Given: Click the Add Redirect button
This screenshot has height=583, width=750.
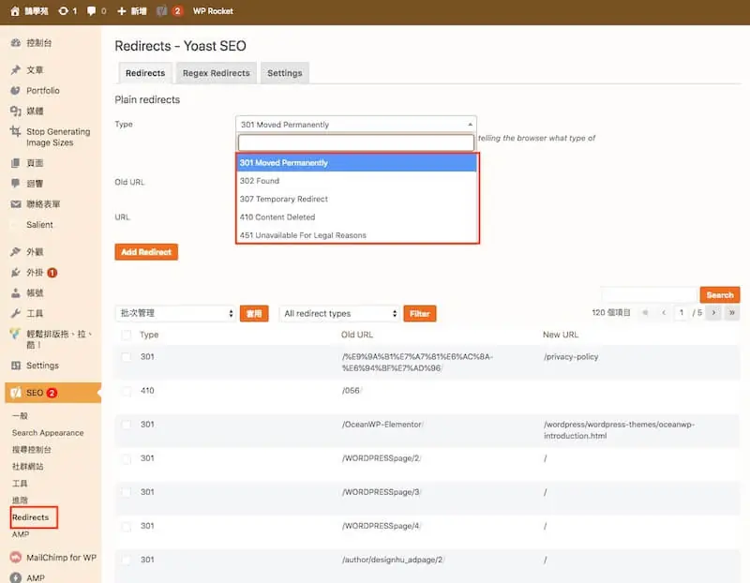Looking at the screenshot, I should 146,252.
